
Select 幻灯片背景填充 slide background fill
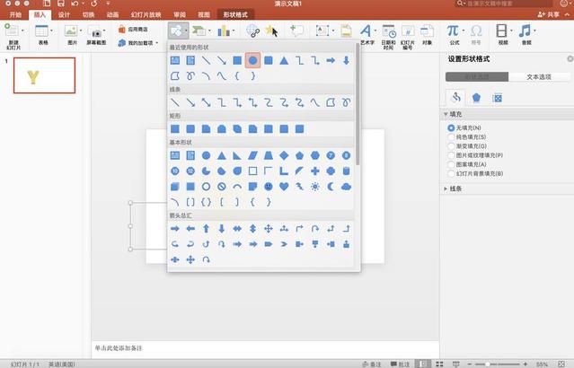point(475,173)
